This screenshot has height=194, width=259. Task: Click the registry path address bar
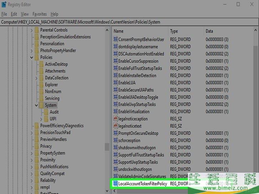point(129,22)
